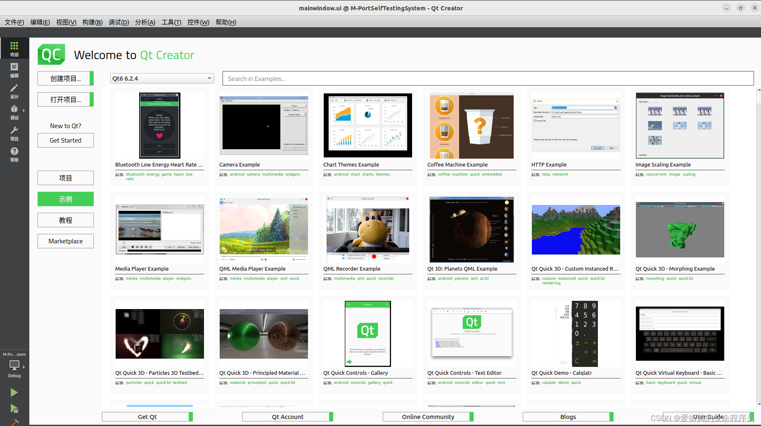
Task: Click the Blogs link button
Action: point(568,417)
